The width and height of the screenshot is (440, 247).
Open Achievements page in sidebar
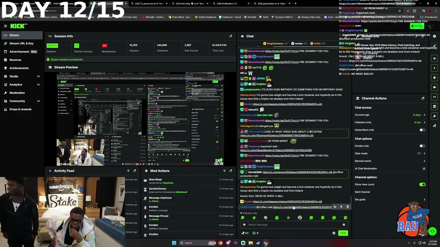point(22,68)
